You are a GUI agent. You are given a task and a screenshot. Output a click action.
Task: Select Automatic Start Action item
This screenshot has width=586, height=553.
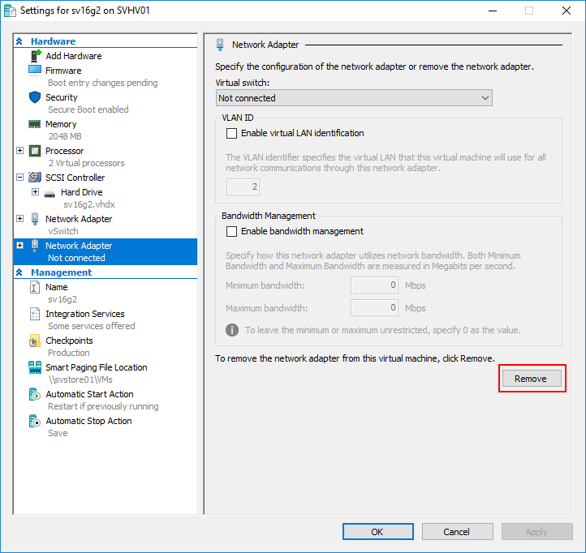tap(90, 394)
